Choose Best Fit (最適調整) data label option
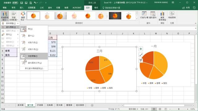This screenshot has width=198, height=111. (x=34, y=56)
